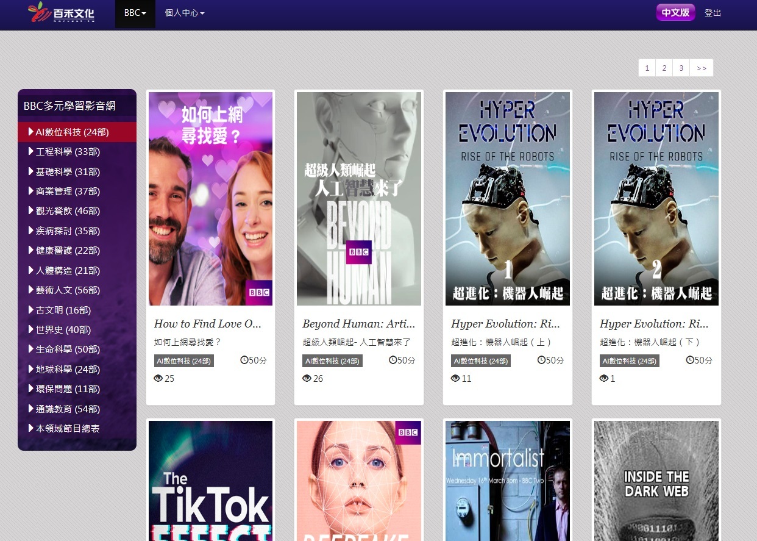Open the BBC dropdown menu
The height and width of the screenshot is (541, 757).
click(x=135, y=13)
